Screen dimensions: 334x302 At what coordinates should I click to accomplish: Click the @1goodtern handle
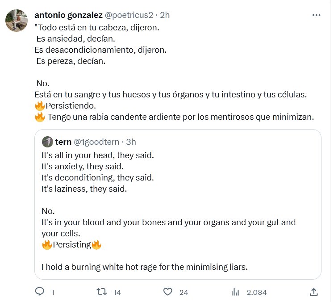(97, 142)
